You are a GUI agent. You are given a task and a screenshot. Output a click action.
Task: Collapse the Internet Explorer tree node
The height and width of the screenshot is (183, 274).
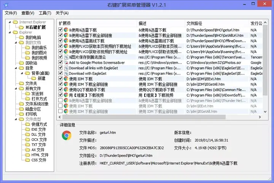[x=10, y=22]
